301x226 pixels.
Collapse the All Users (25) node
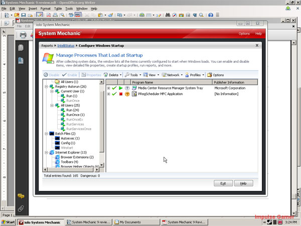[52, 105]
